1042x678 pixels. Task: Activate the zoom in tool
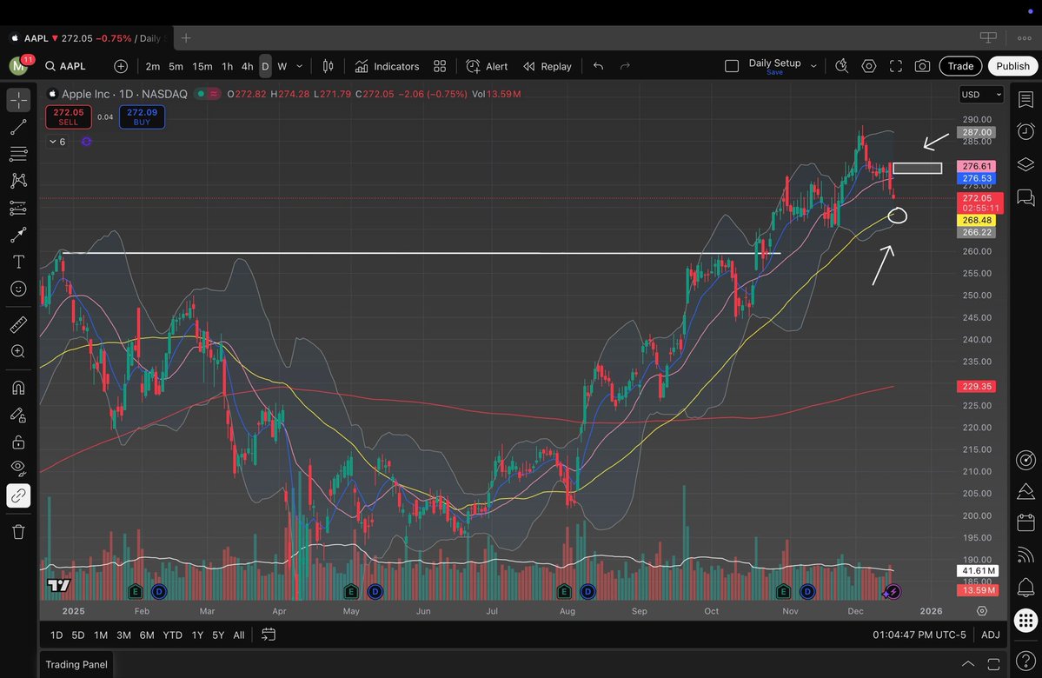click(x=18, y=352)
